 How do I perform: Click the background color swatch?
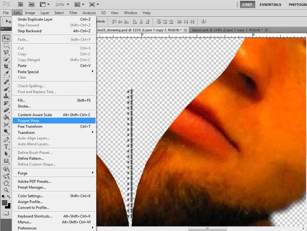tap(8, 206)
